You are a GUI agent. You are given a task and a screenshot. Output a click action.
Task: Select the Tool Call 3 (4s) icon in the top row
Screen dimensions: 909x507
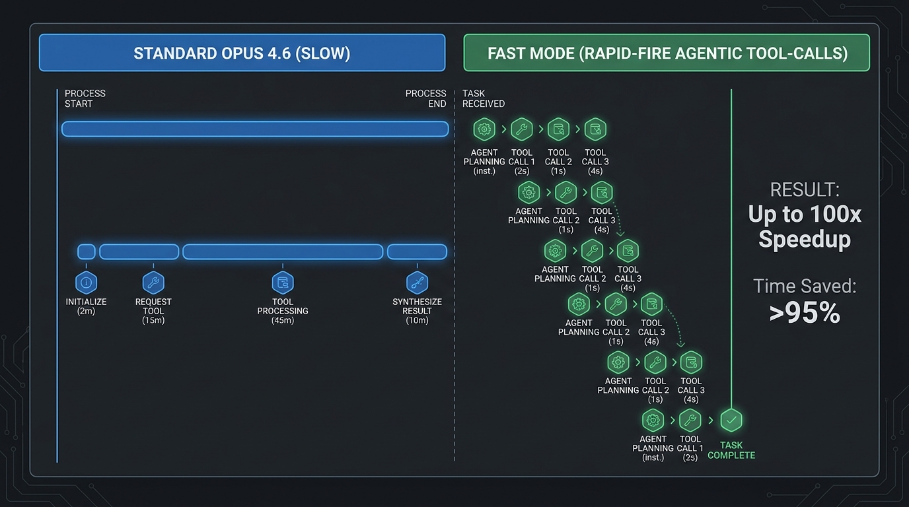[595, 129]
